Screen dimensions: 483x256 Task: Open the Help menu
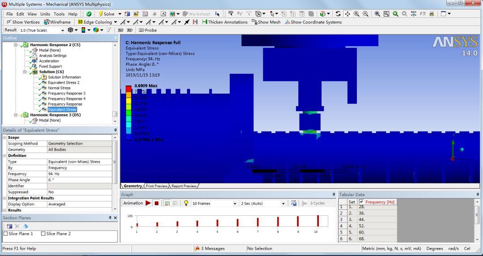(x=73, y=14)
